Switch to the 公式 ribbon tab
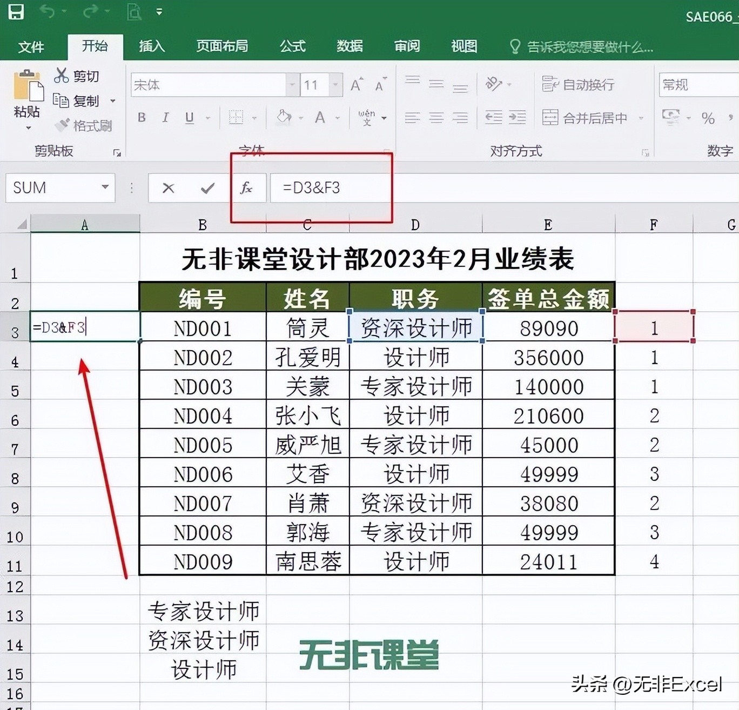The width and height of the screenshot is (739, 710). click(292, 47)
